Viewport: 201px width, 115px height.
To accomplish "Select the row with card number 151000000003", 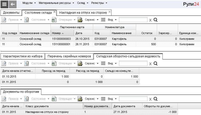I will (101, 39).
